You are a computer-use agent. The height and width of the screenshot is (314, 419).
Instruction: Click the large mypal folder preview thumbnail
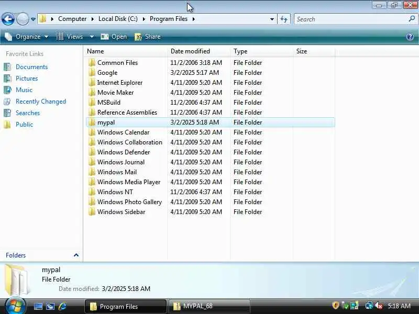pos(17,279)
